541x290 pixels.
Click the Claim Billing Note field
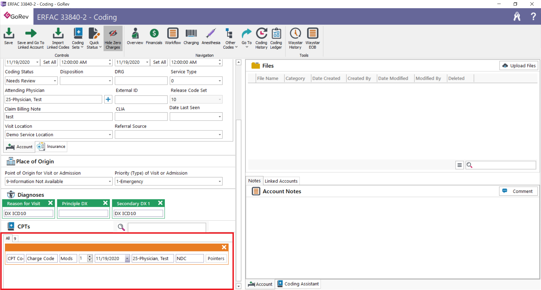tap(59, 117)
